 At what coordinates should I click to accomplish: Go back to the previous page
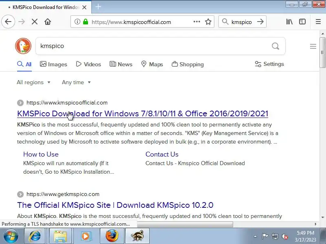pyautogui.click(x=8, y=22)
